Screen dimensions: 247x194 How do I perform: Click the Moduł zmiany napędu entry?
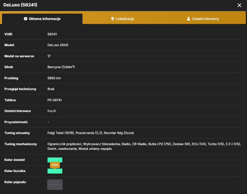point(95,149)
